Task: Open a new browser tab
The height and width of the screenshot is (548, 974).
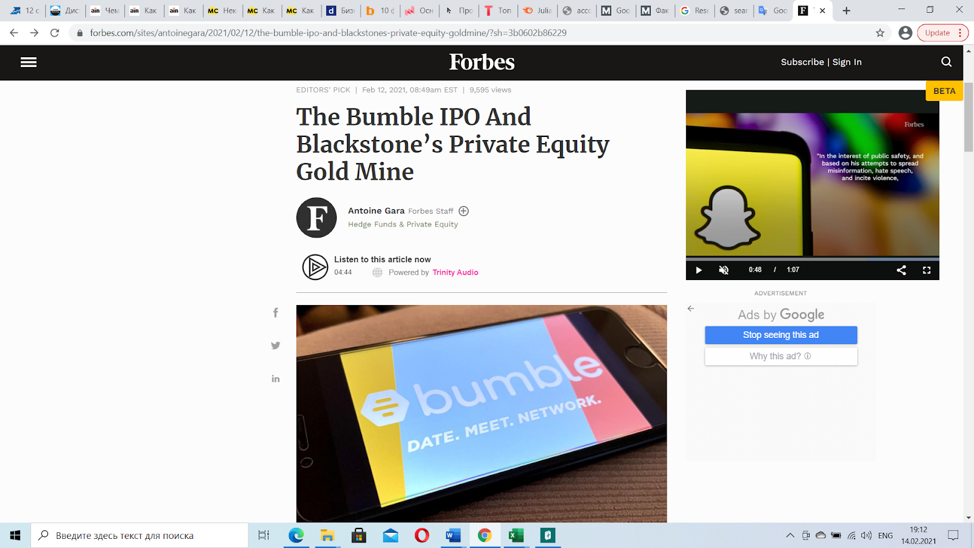Action: [846, 10]
